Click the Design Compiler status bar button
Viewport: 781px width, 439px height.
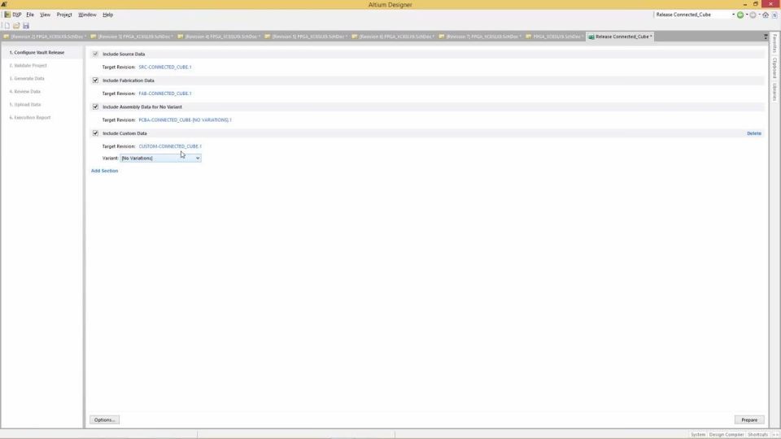726,434
